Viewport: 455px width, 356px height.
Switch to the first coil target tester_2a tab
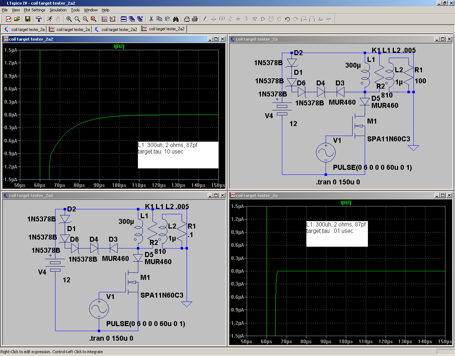(24, 29)
